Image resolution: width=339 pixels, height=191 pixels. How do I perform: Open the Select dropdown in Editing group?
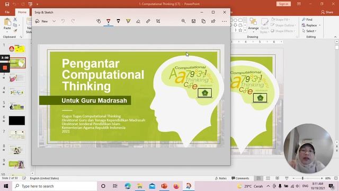click(x=309, y=31)
